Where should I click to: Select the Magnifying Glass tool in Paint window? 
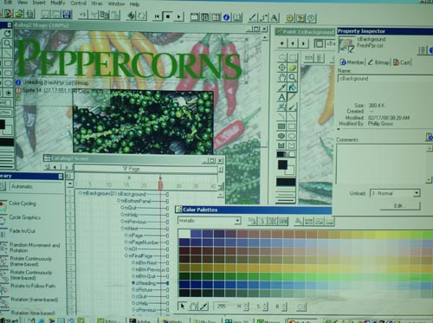click(x=292, y=77)
